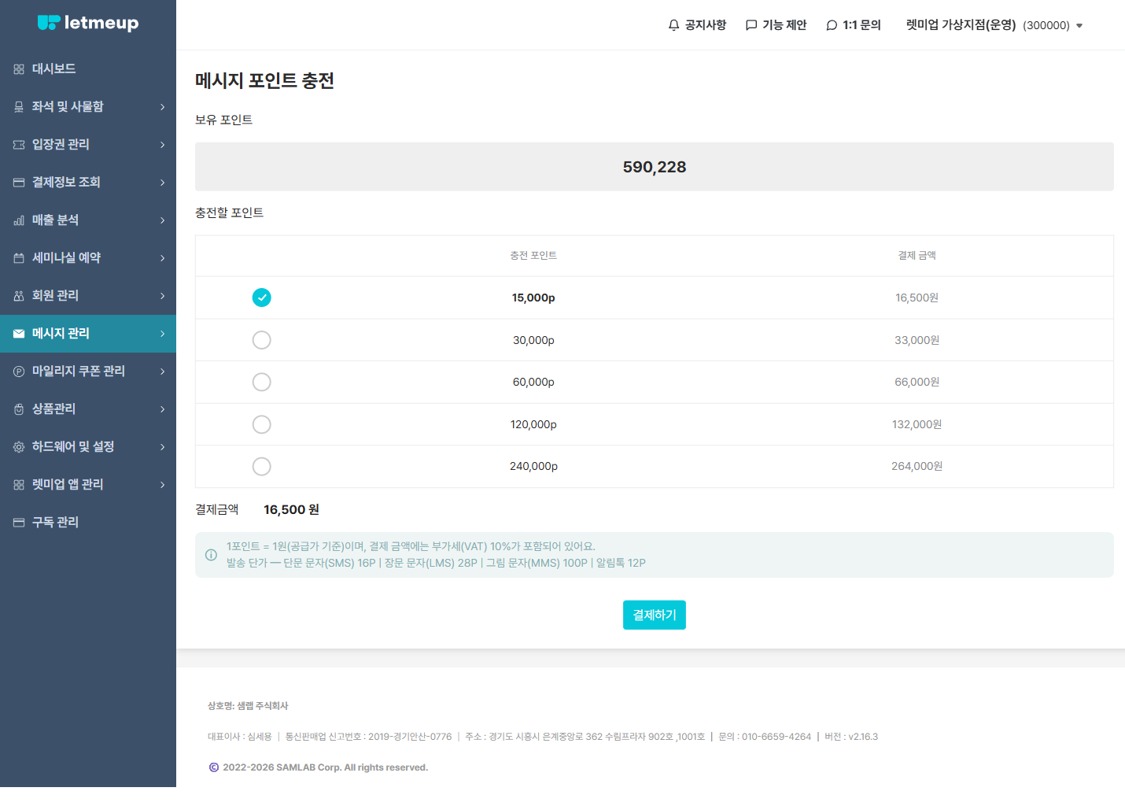Image resolution: width=1125 pixels, height=806 pixels.
Task: Open the 1:1 문의 link
Action: tap(854, 25)
